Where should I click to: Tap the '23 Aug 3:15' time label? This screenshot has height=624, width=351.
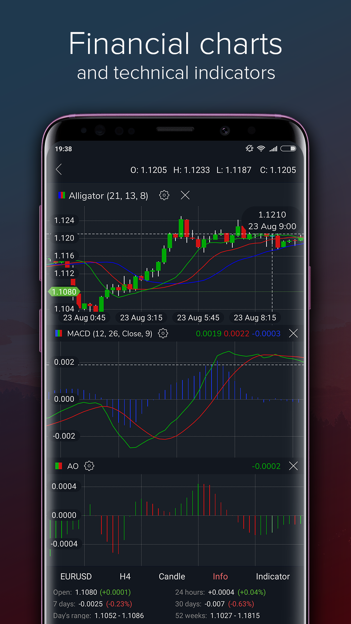point(141,318)
